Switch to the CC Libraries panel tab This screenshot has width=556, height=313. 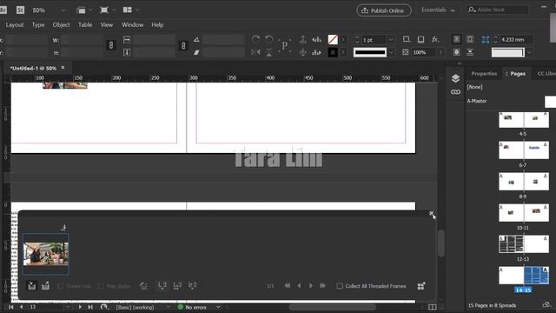click(546, 73)
